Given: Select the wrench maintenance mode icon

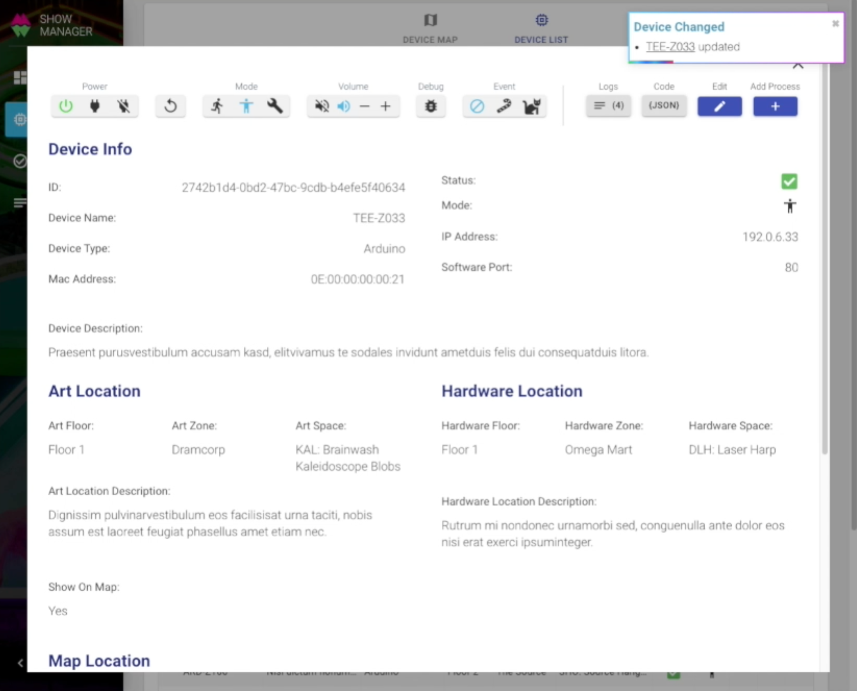Looking at the screenshot, I should (275, 106).
